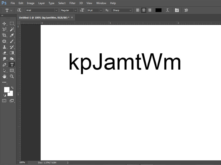The height and width of the screenshot is (165, 221).
Task: Toggle Quick Mask mode
Action: click(x=4, y=101)
